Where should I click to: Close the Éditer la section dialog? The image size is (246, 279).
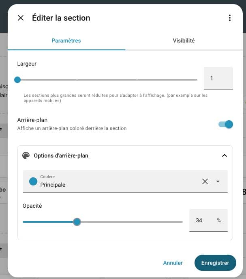[x=21, y=18]
